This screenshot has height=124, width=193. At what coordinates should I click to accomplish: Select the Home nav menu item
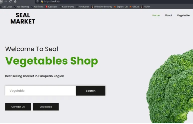coord(156,15)
